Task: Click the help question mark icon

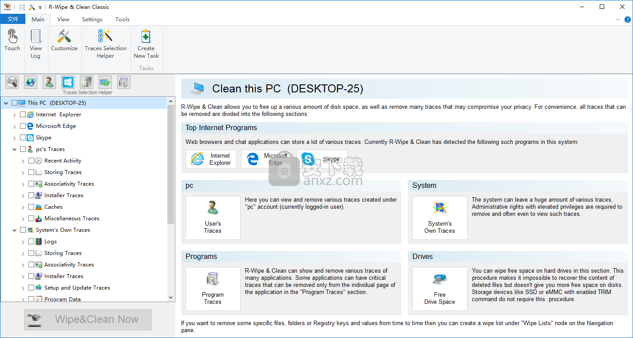Action: click(x=628, y=20)
